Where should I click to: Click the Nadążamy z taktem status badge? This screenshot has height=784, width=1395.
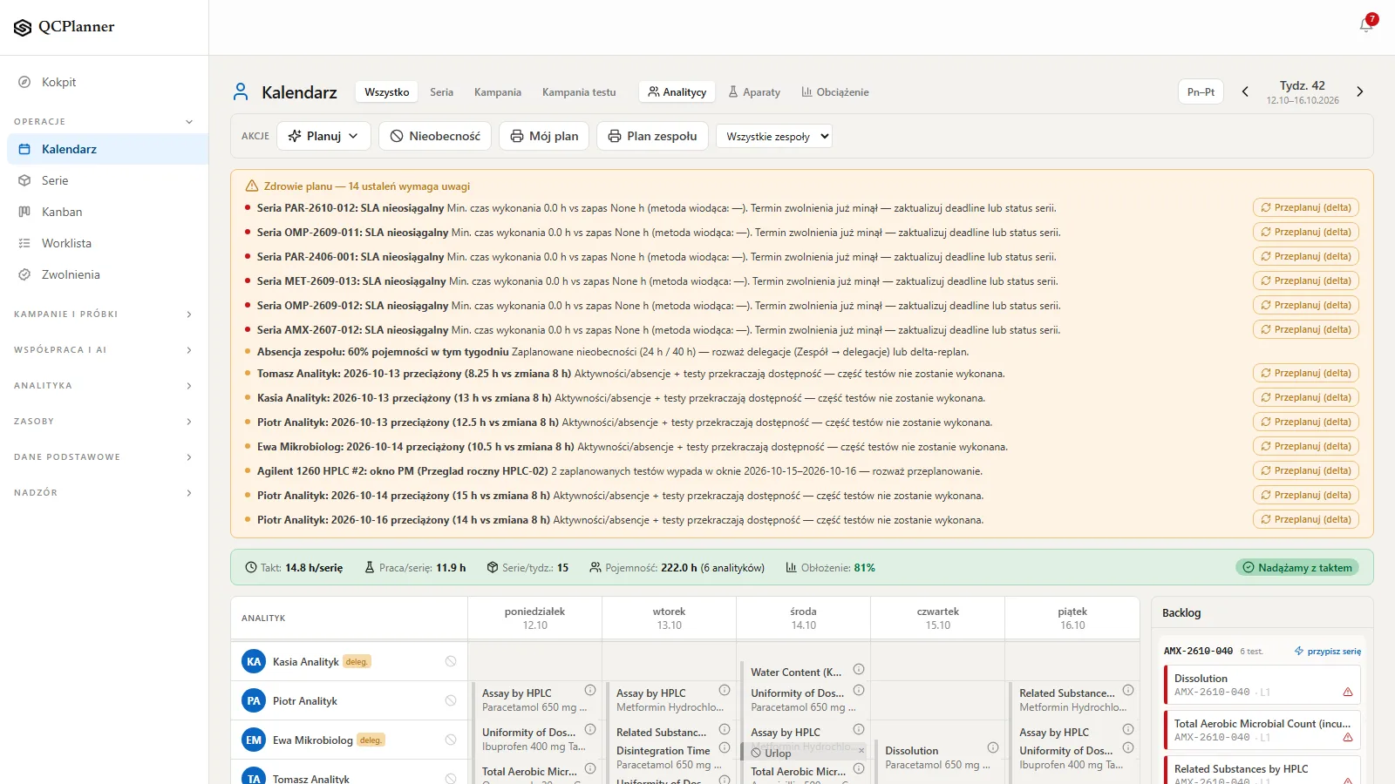pyautogui.click(x=1297, y=567)
